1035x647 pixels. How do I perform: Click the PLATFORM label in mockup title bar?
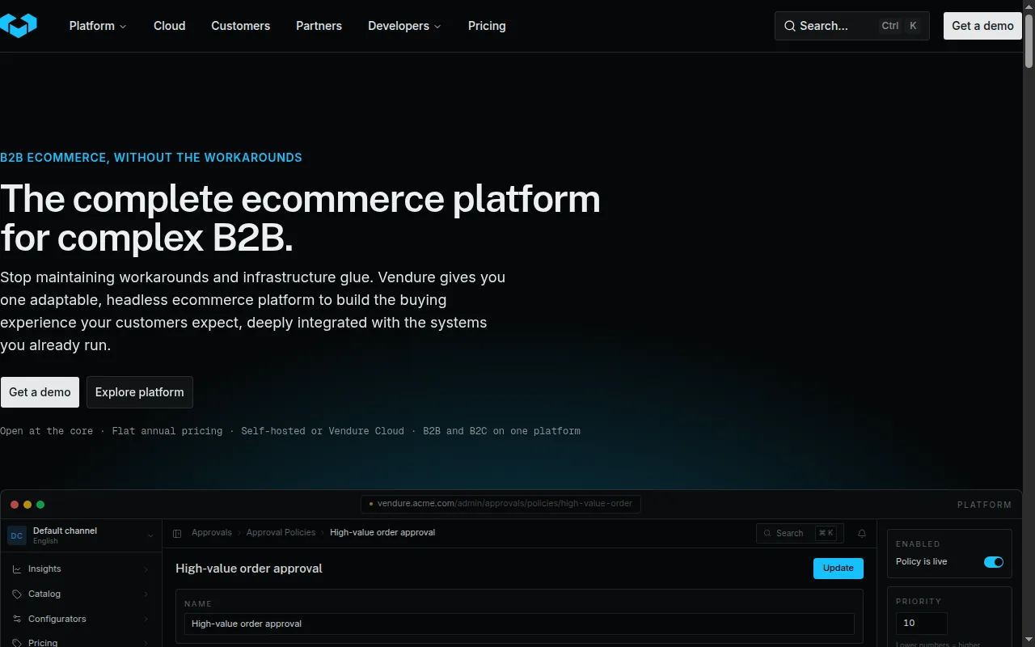tap(984, 505)
